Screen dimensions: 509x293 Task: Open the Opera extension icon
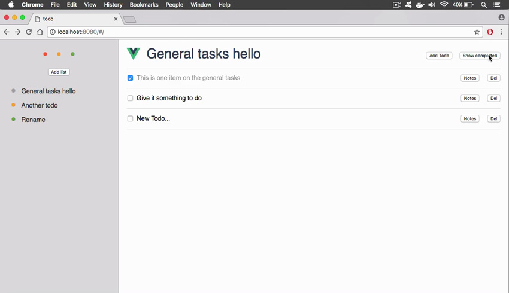(490, 32)
